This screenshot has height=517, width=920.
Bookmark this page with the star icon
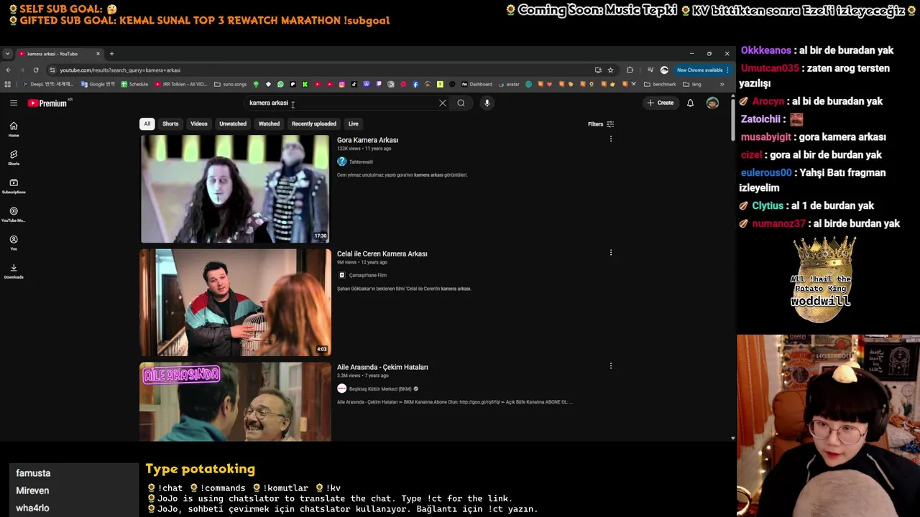click(610, 70)
